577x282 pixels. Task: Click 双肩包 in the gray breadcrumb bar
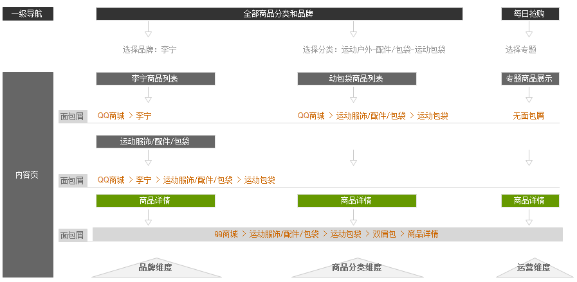384,234
